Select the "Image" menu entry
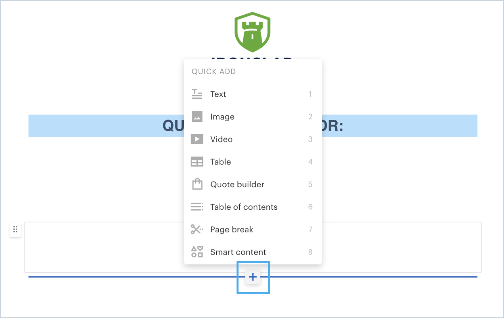The height and width of the screenshot is (318, 504). 222,117
